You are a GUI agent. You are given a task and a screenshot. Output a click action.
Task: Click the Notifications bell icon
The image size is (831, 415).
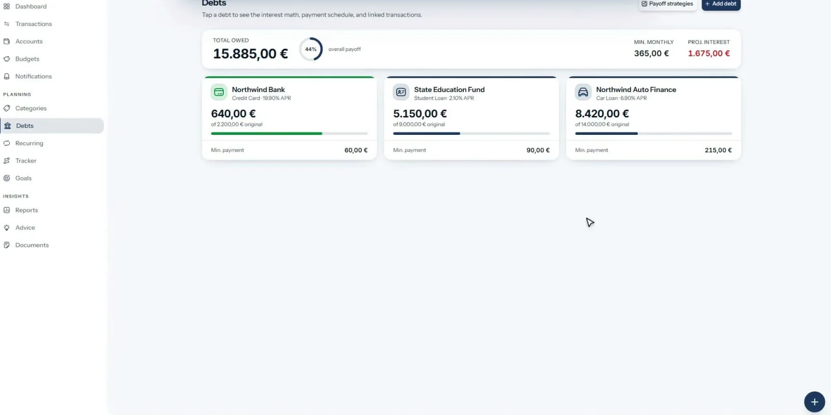[x=7, y=76]
